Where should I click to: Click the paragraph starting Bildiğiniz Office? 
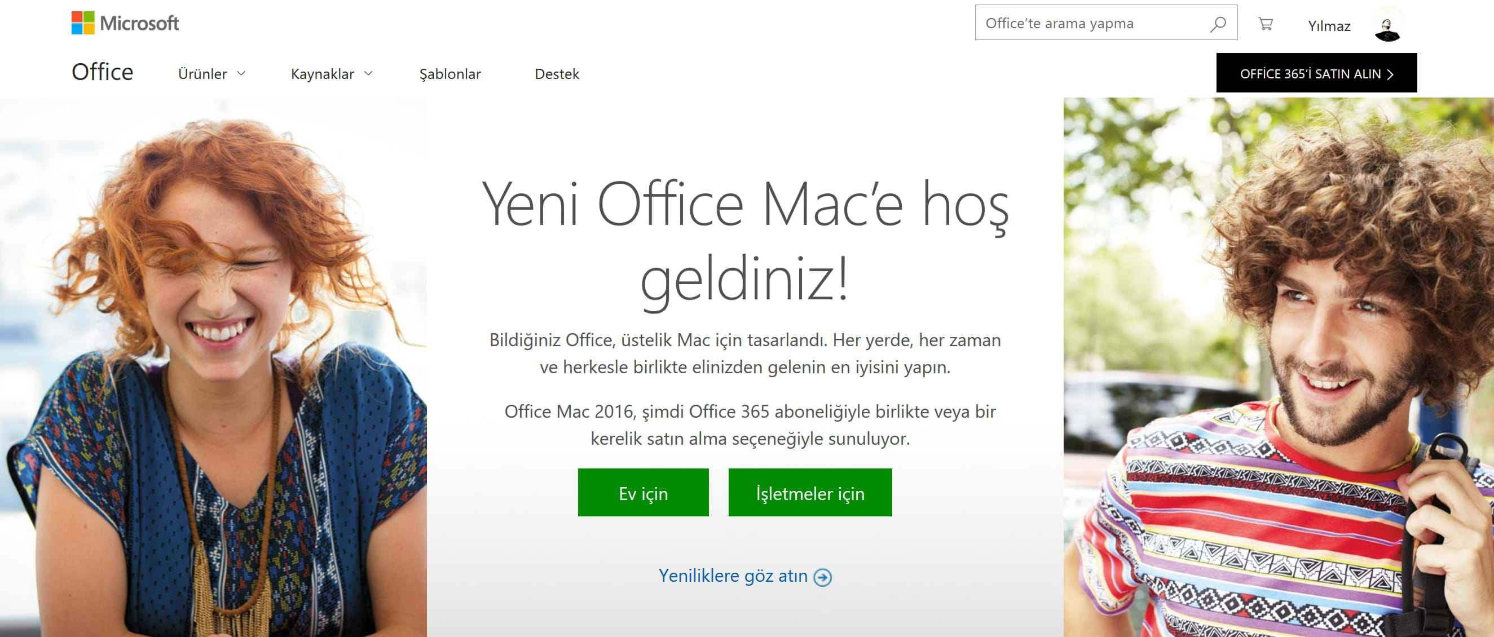[x=745, y=353]
